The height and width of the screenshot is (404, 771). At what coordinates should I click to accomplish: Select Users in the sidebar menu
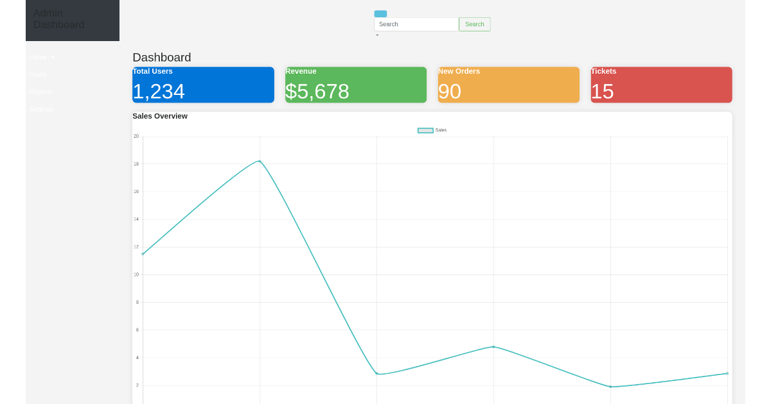(x=38, y=74)
